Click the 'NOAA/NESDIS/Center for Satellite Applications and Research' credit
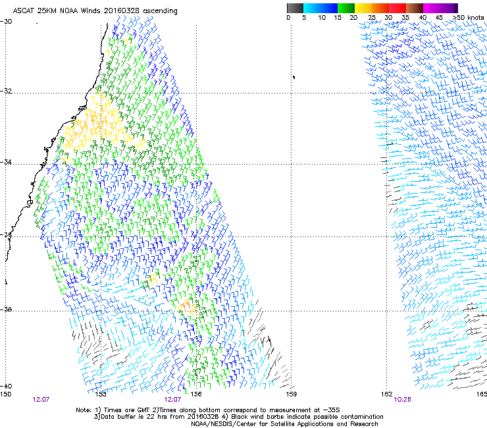Image resolution: width=487 pixels, height=428 pixels. pos(284,424)
